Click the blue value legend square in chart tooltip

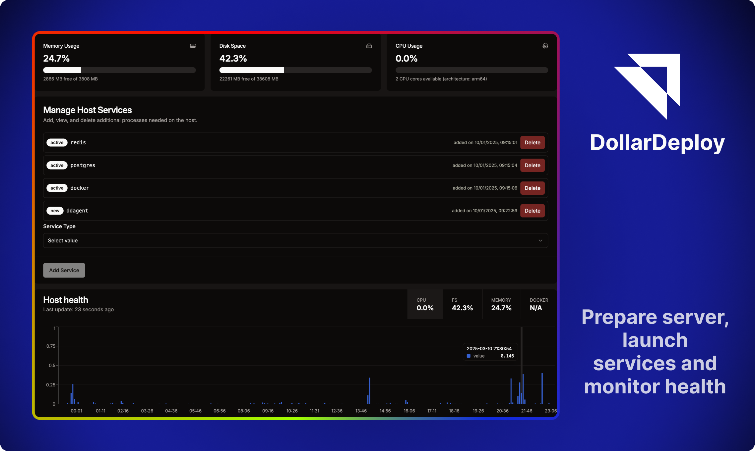coord(469,356)
